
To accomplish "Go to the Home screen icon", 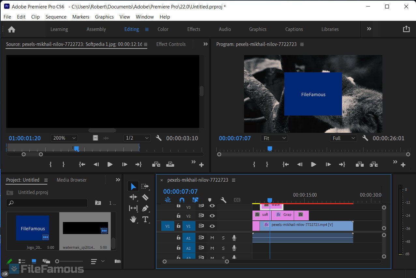I will point(12,29).
